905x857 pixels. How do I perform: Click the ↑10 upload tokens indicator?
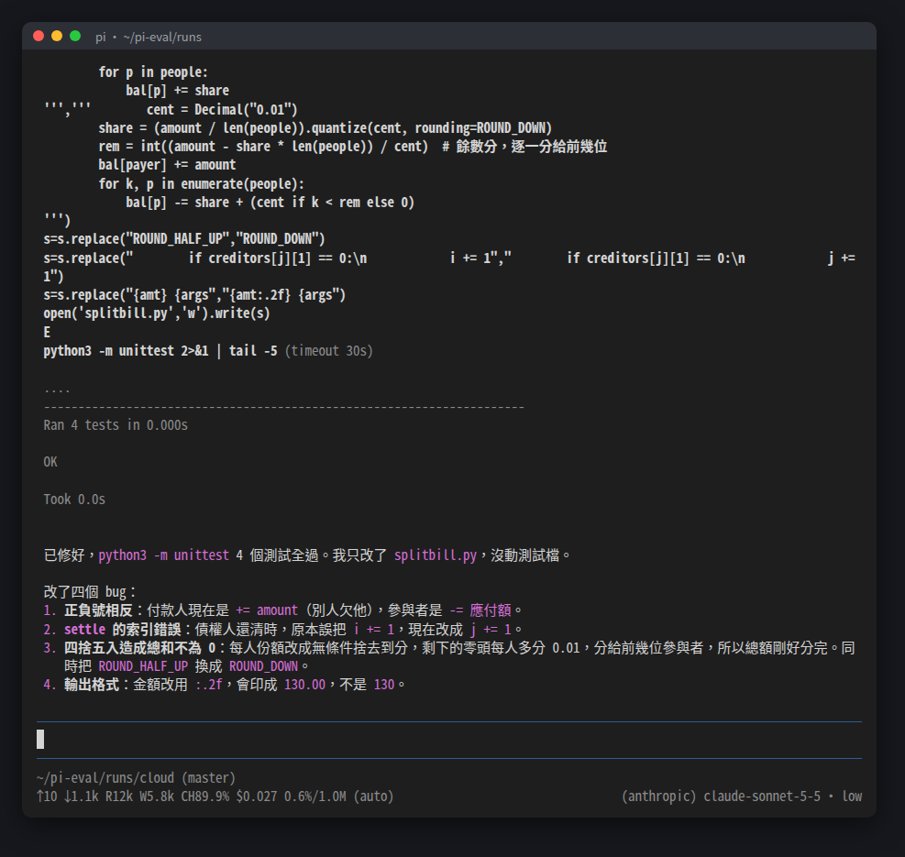[47, 797]
